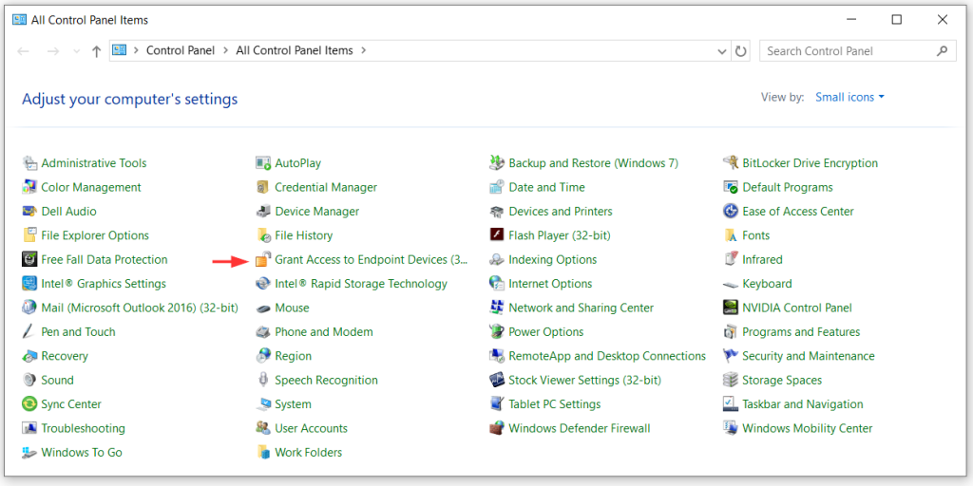This screenshot has height=486, width=973.
Task: Click the Windows Mobility Center icon
Action: pos(731,428)
